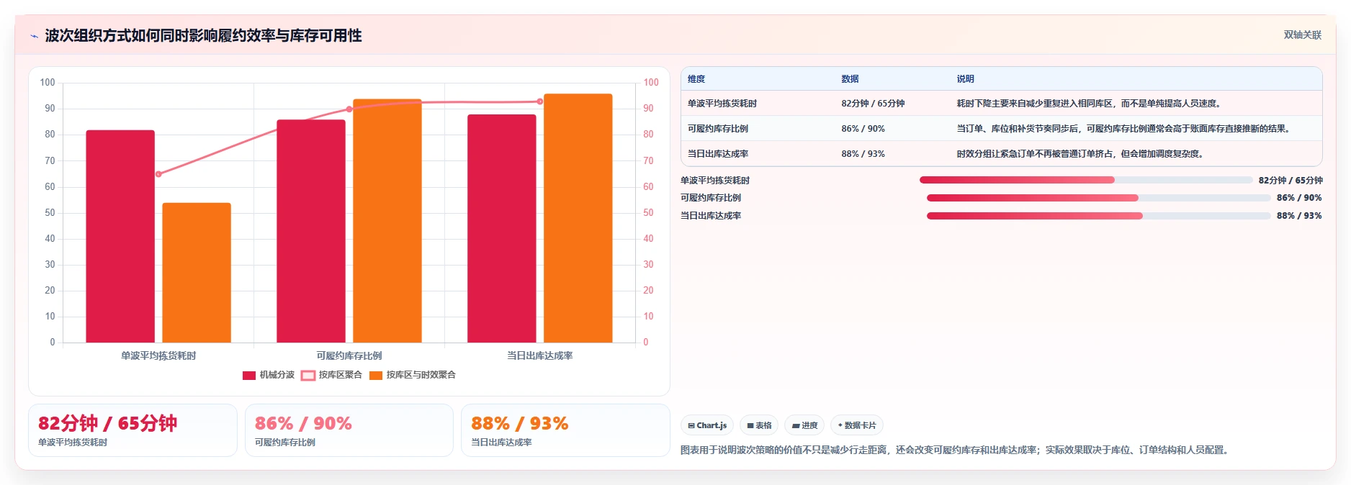
Task: Click the red bar for 当日出库达成率
Action: tap(502, 229)
